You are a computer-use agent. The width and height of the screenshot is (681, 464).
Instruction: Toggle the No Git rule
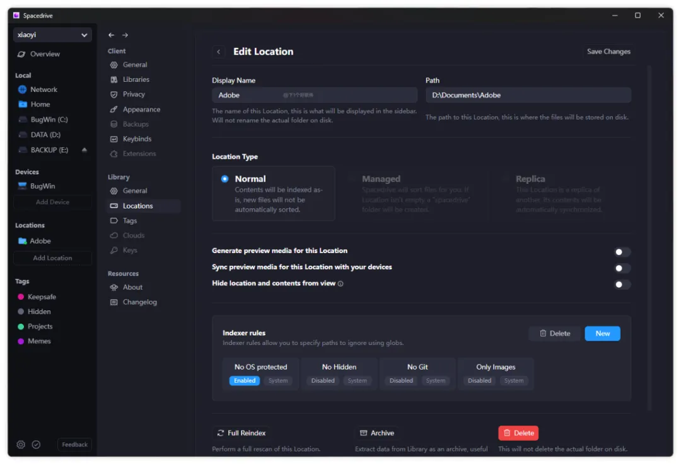401,380
